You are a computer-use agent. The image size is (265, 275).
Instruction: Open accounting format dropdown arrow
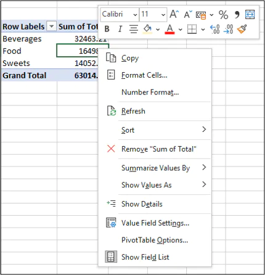point(211,15)
